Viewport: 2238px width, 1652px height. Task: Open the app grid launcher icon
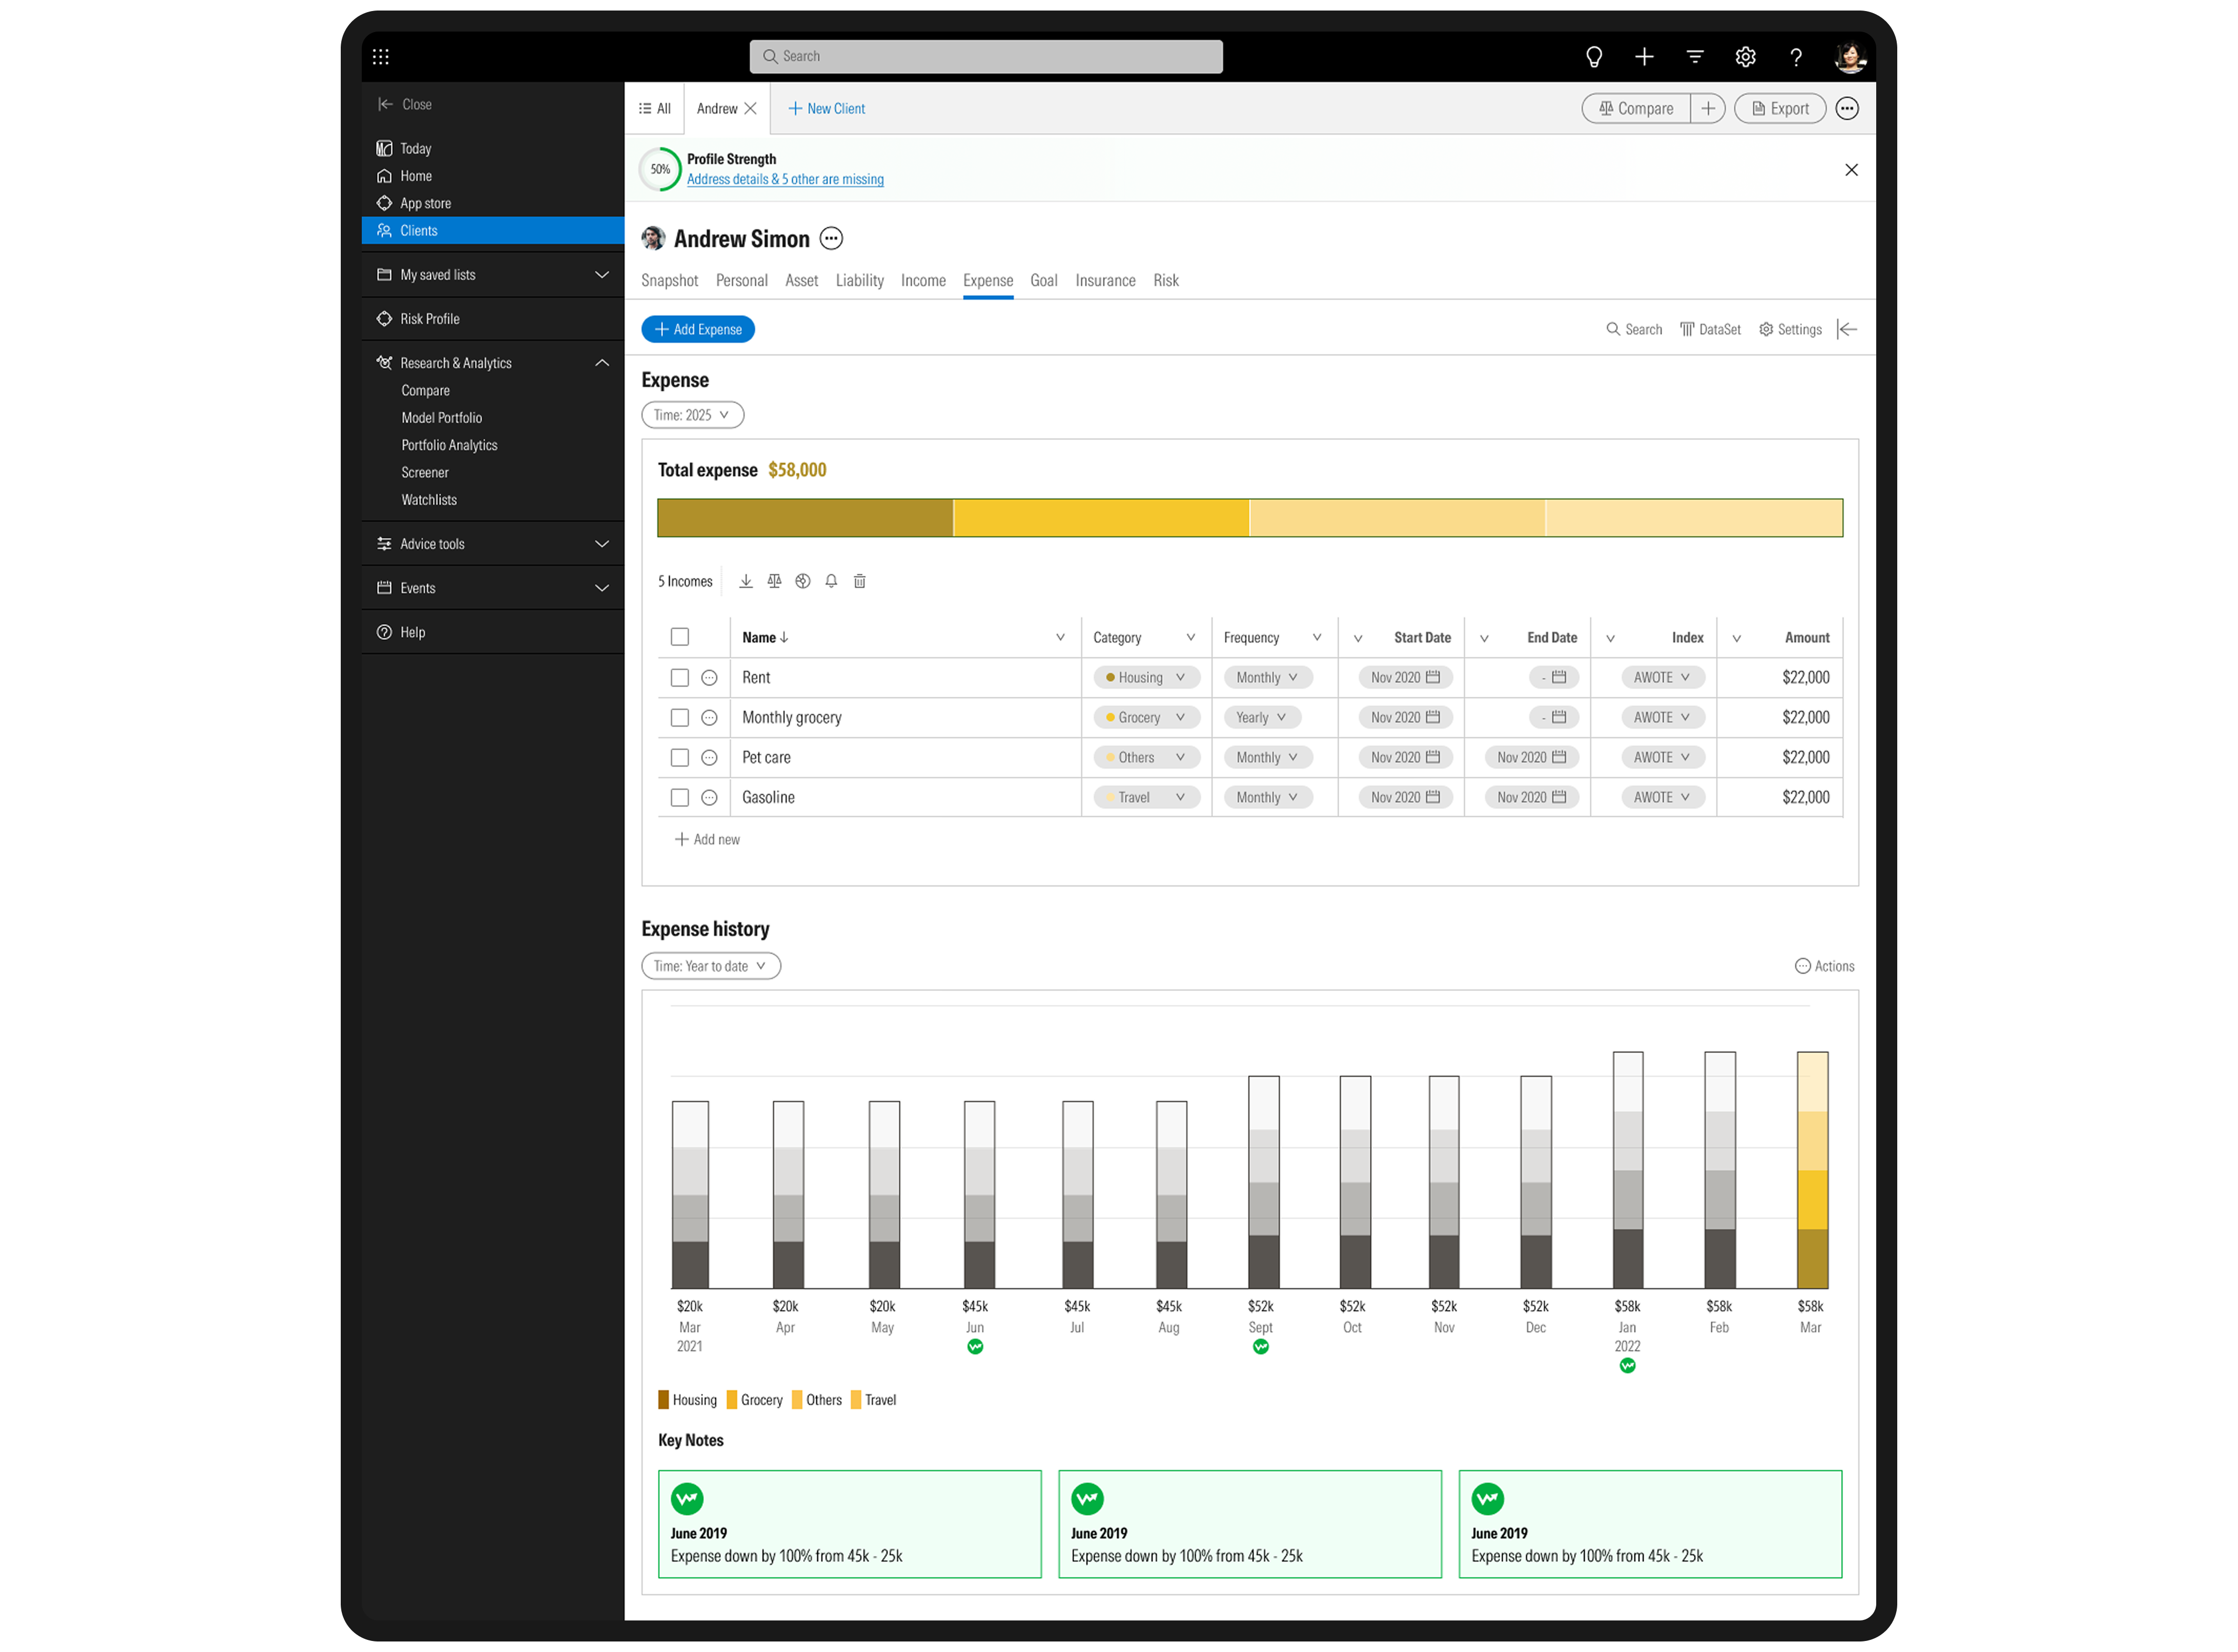tap(381, 57)
